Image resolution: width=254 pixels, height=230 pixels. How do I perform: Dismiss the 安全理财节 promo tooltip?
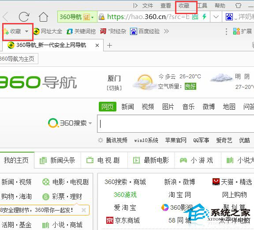84,210
